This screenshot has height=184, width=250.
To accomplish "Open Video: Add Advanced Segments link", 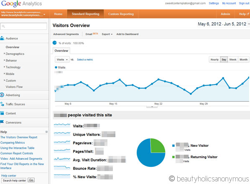I will pos(21,158).
